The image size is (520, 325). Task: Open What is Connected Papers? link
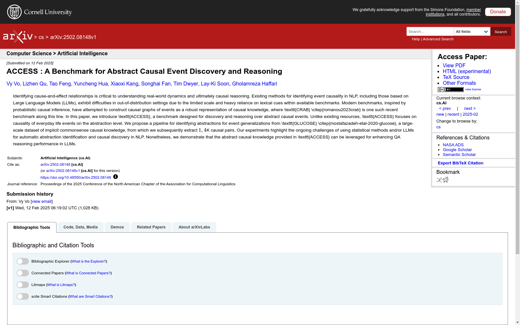point(88,273)
